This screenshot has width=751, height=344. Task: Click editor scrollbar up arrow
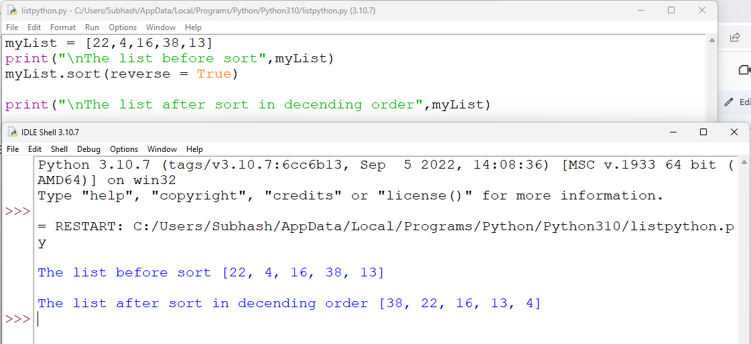pyautogui.click(x=712, y=40)
